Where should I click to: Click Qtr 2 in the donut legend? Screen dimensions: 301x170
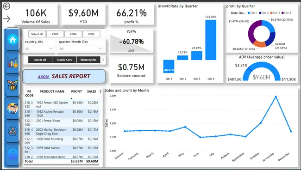[264, 13]
